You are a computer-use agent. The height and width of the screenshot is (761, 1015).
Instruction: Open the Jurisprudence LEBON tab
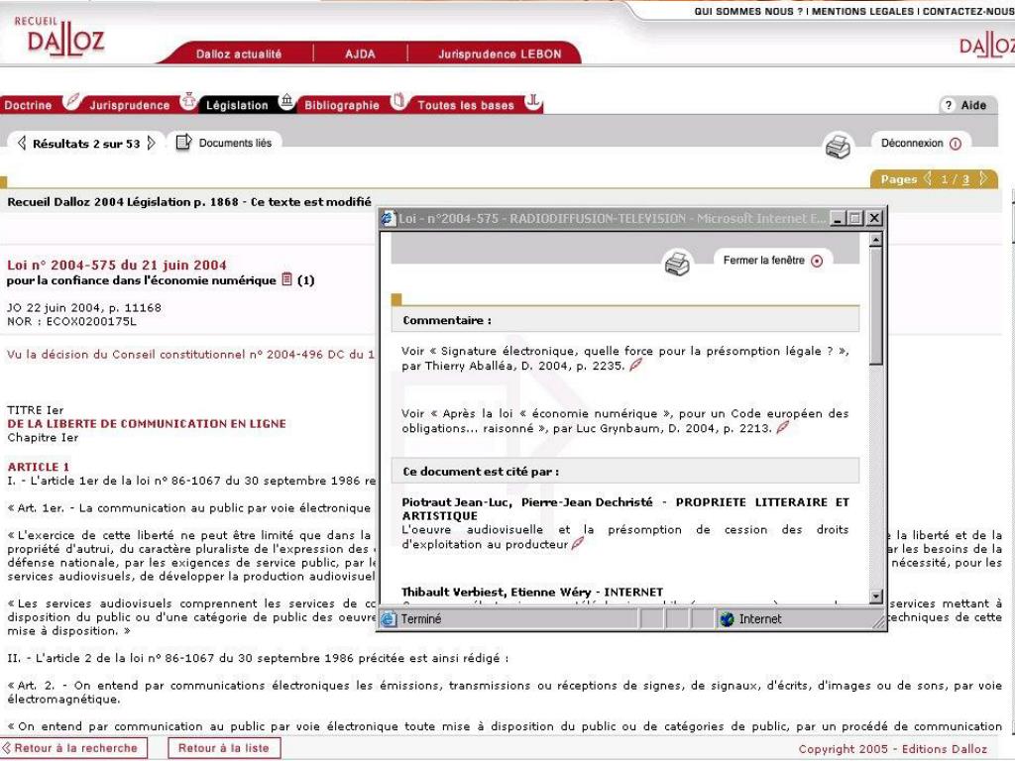(x=500, y=54)
